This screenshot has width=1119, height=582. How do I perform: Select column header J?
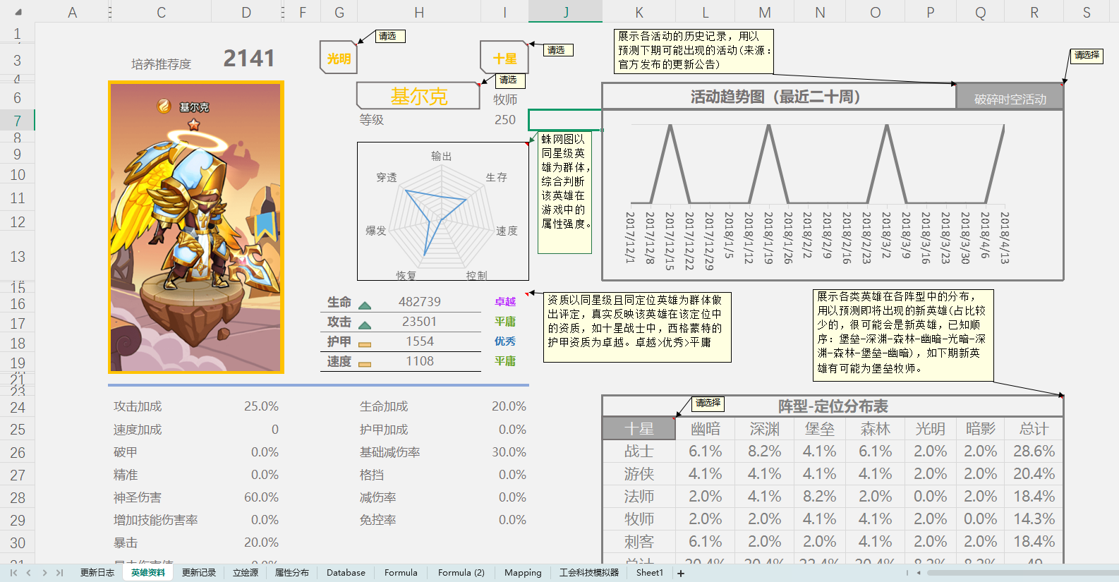click(566, 12)
